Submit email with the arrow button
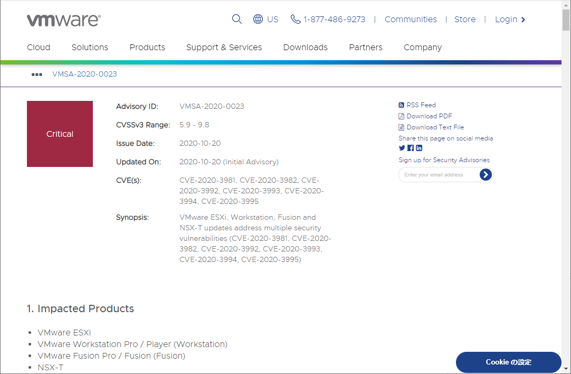The image size is (571, 374). click(486, 175)
